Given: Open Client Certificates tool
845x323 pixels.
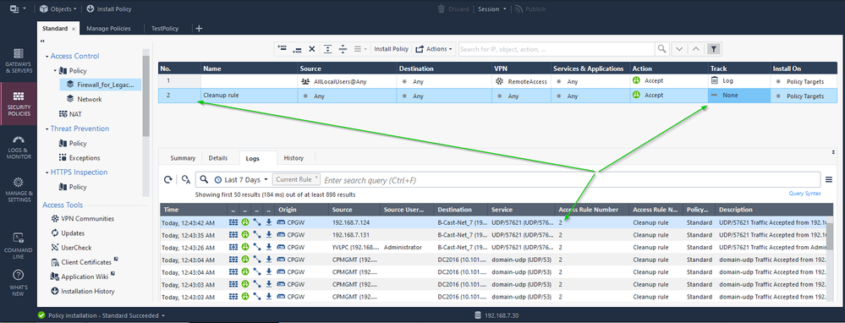Looking at the screenshot, I should pos(84,262).
